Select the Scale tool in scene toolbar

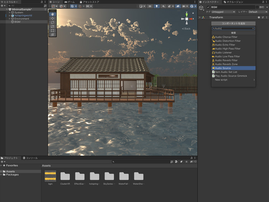53,27
